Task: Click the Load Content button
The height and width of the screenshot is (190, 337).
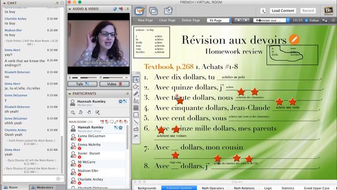Action: pos(283,11)
